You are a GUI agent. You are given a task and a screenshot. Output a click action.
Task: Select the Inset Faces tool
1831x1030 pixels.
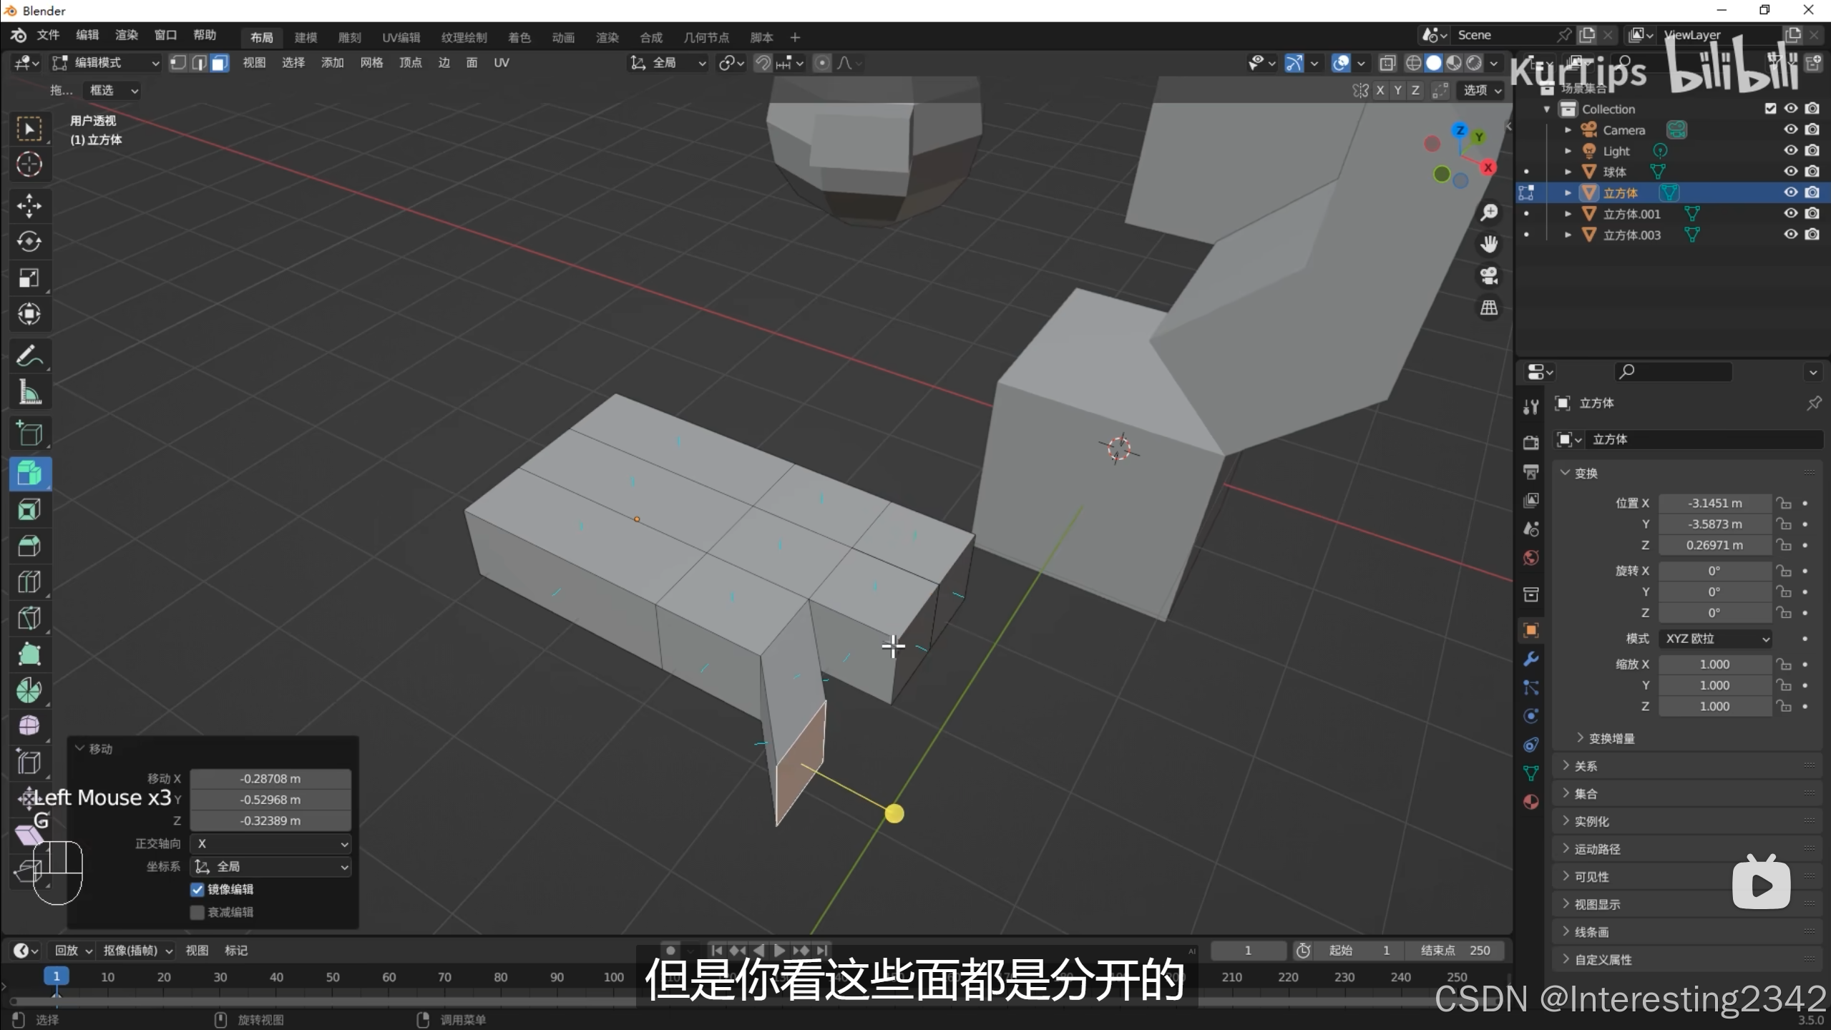pos(29,510)
